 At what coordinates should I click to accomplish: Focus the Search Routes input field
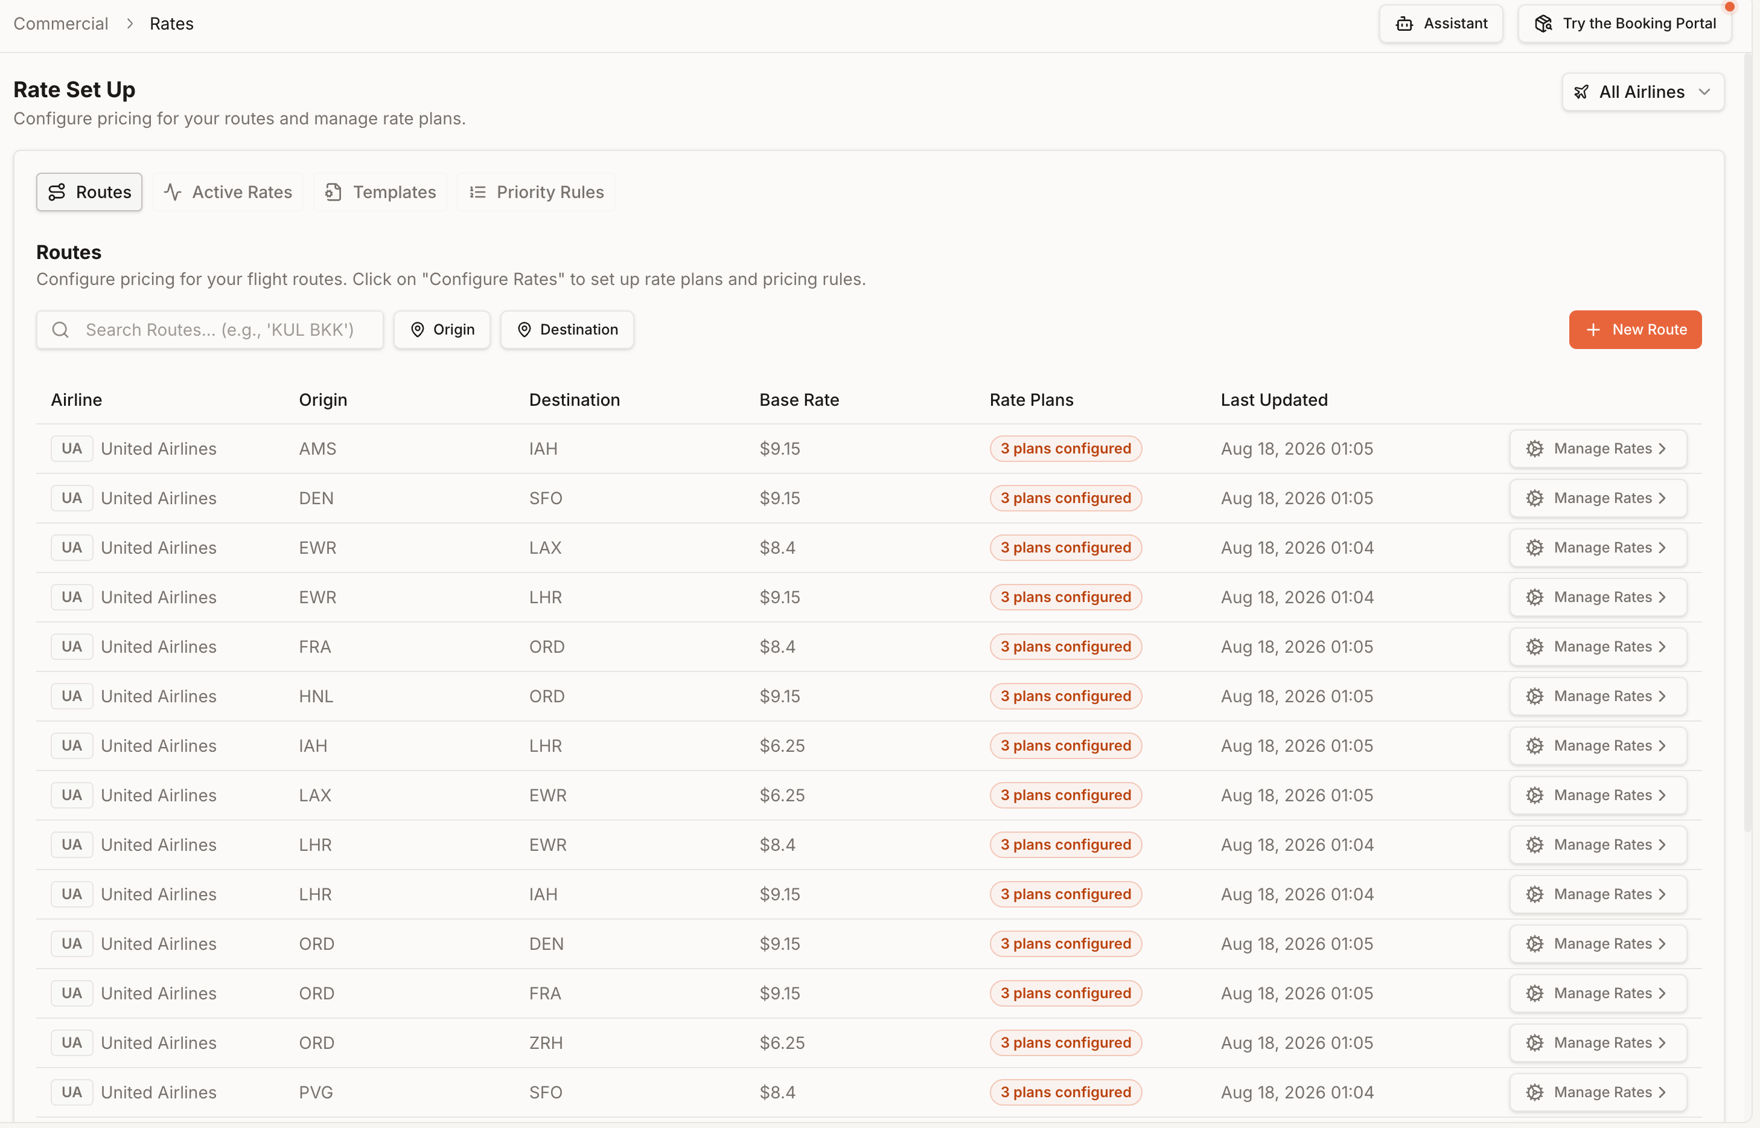tap(210, 330)
